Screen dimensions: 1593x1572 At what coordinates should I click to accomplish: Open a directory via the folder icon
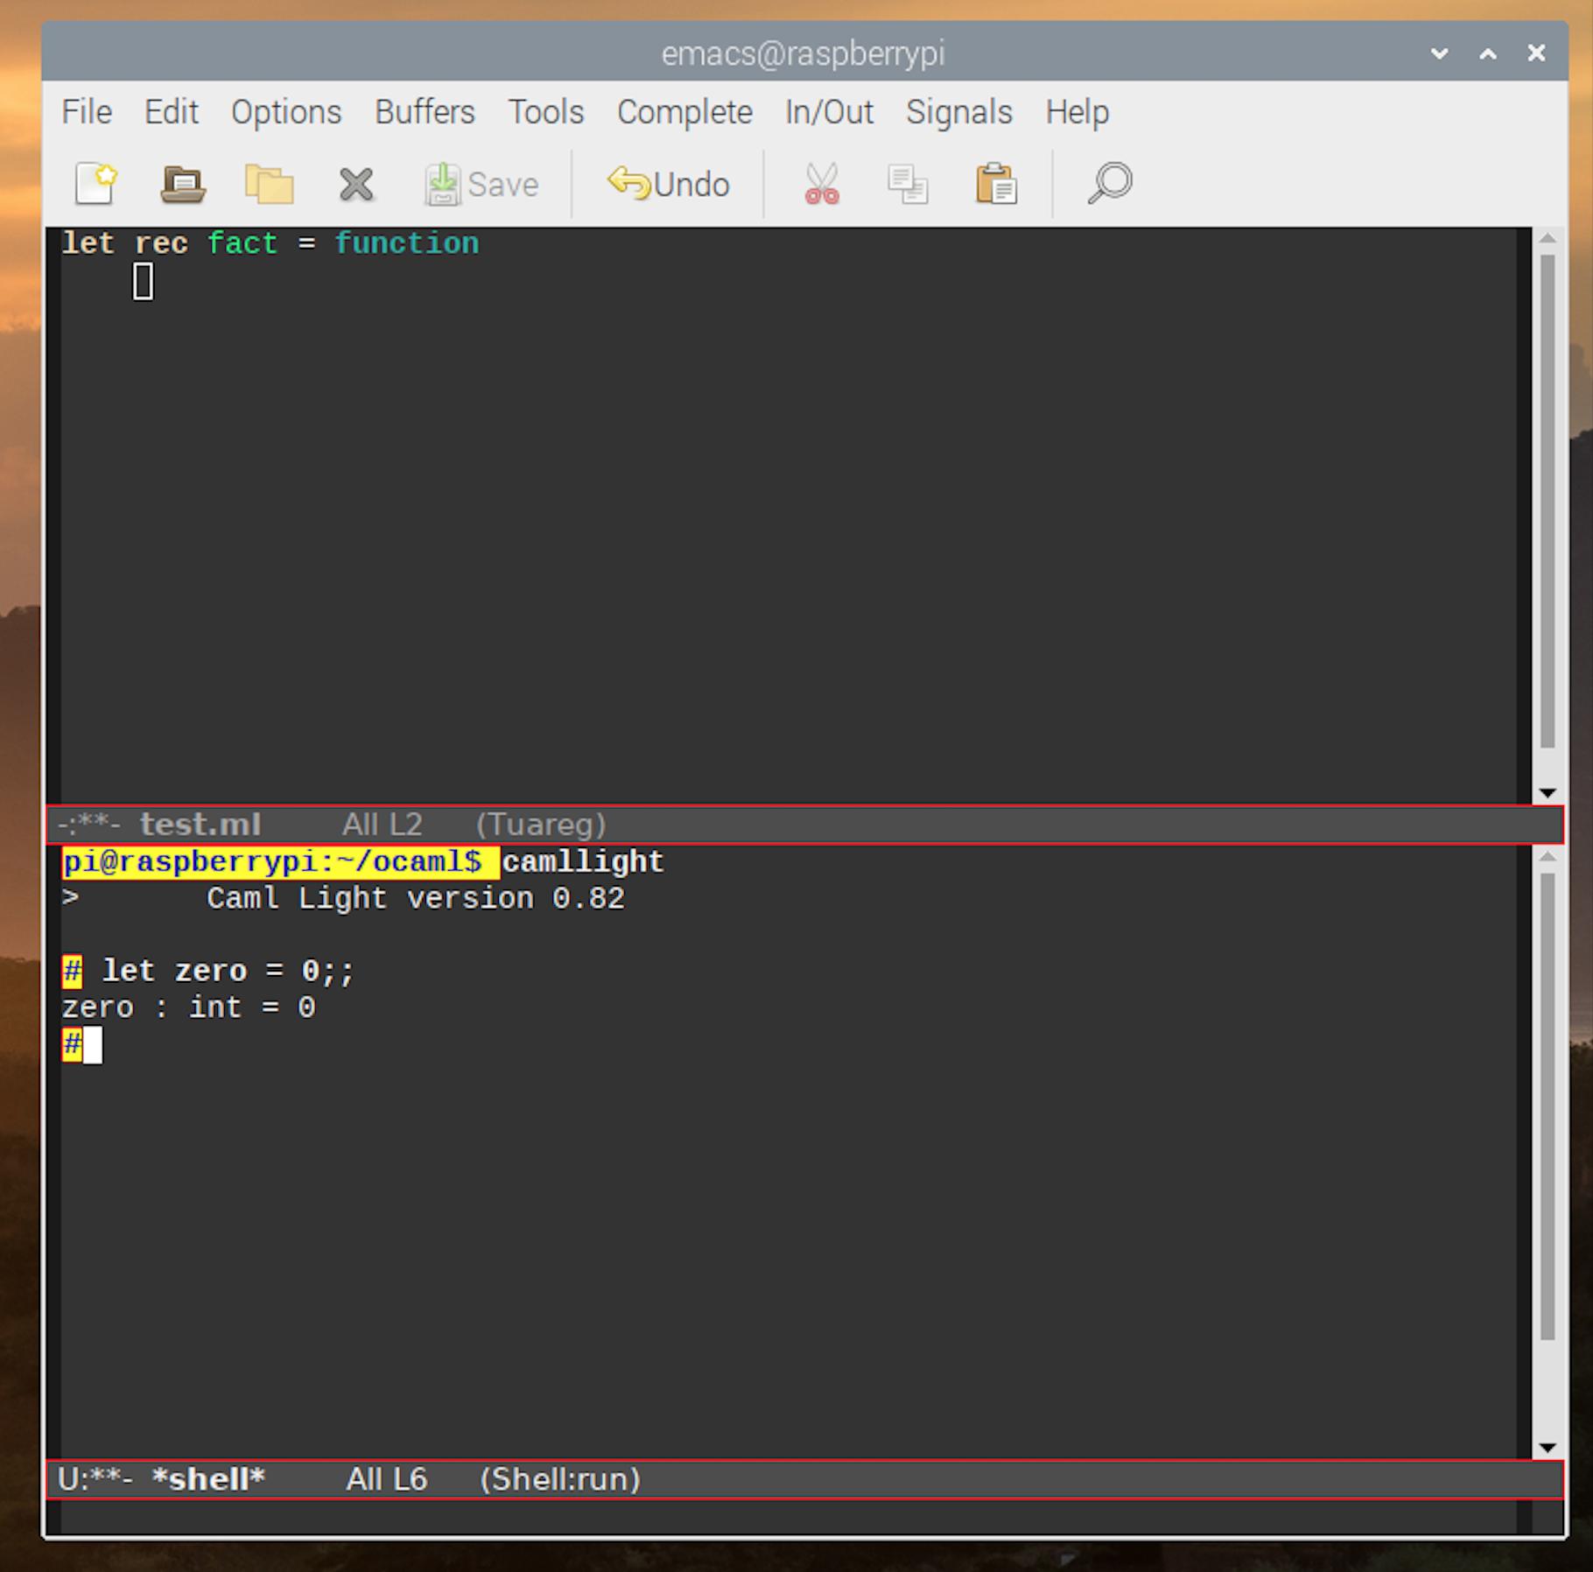click(269, 184)
